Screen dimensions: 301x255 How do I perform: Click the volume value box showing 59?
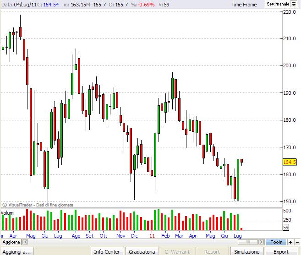[286, 228]
